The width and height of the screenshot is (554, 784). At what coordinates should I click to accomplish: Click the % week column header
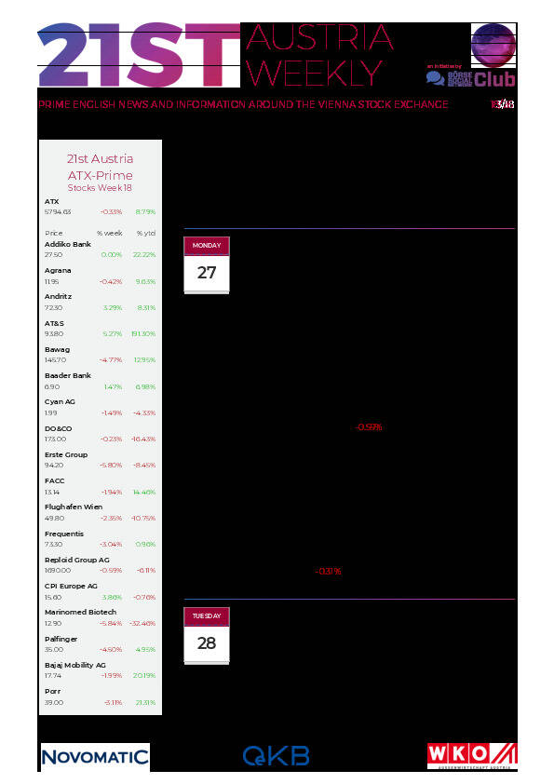[110, 233]
